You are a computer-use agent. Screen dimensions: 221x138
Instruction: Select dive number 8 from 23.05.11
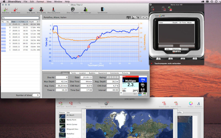pos(21,27)
